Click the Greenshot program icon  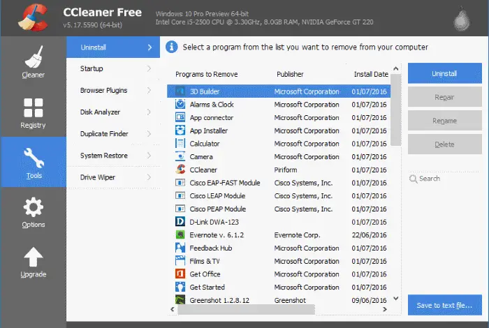(x=180, y=299)
